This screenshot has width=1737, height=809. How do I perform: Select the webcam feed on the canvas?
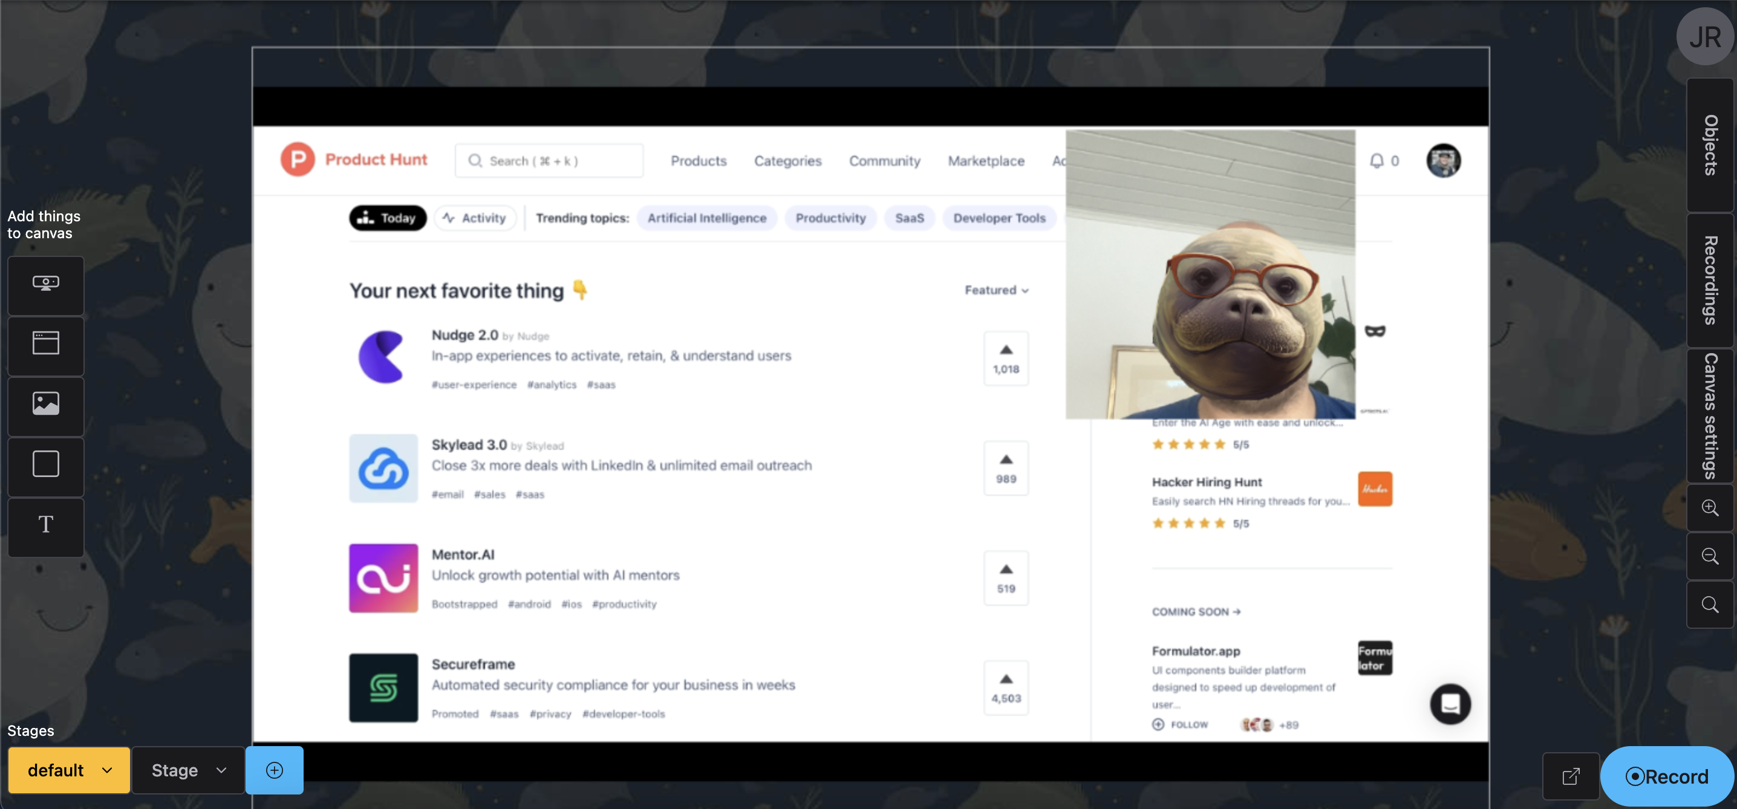click(x=1210, y=275)
